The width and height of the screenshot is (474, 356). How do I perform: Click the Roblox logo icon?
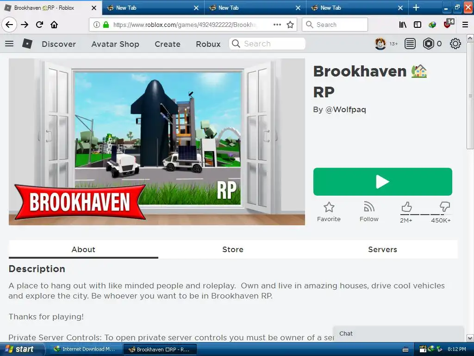tap(27, 44)
